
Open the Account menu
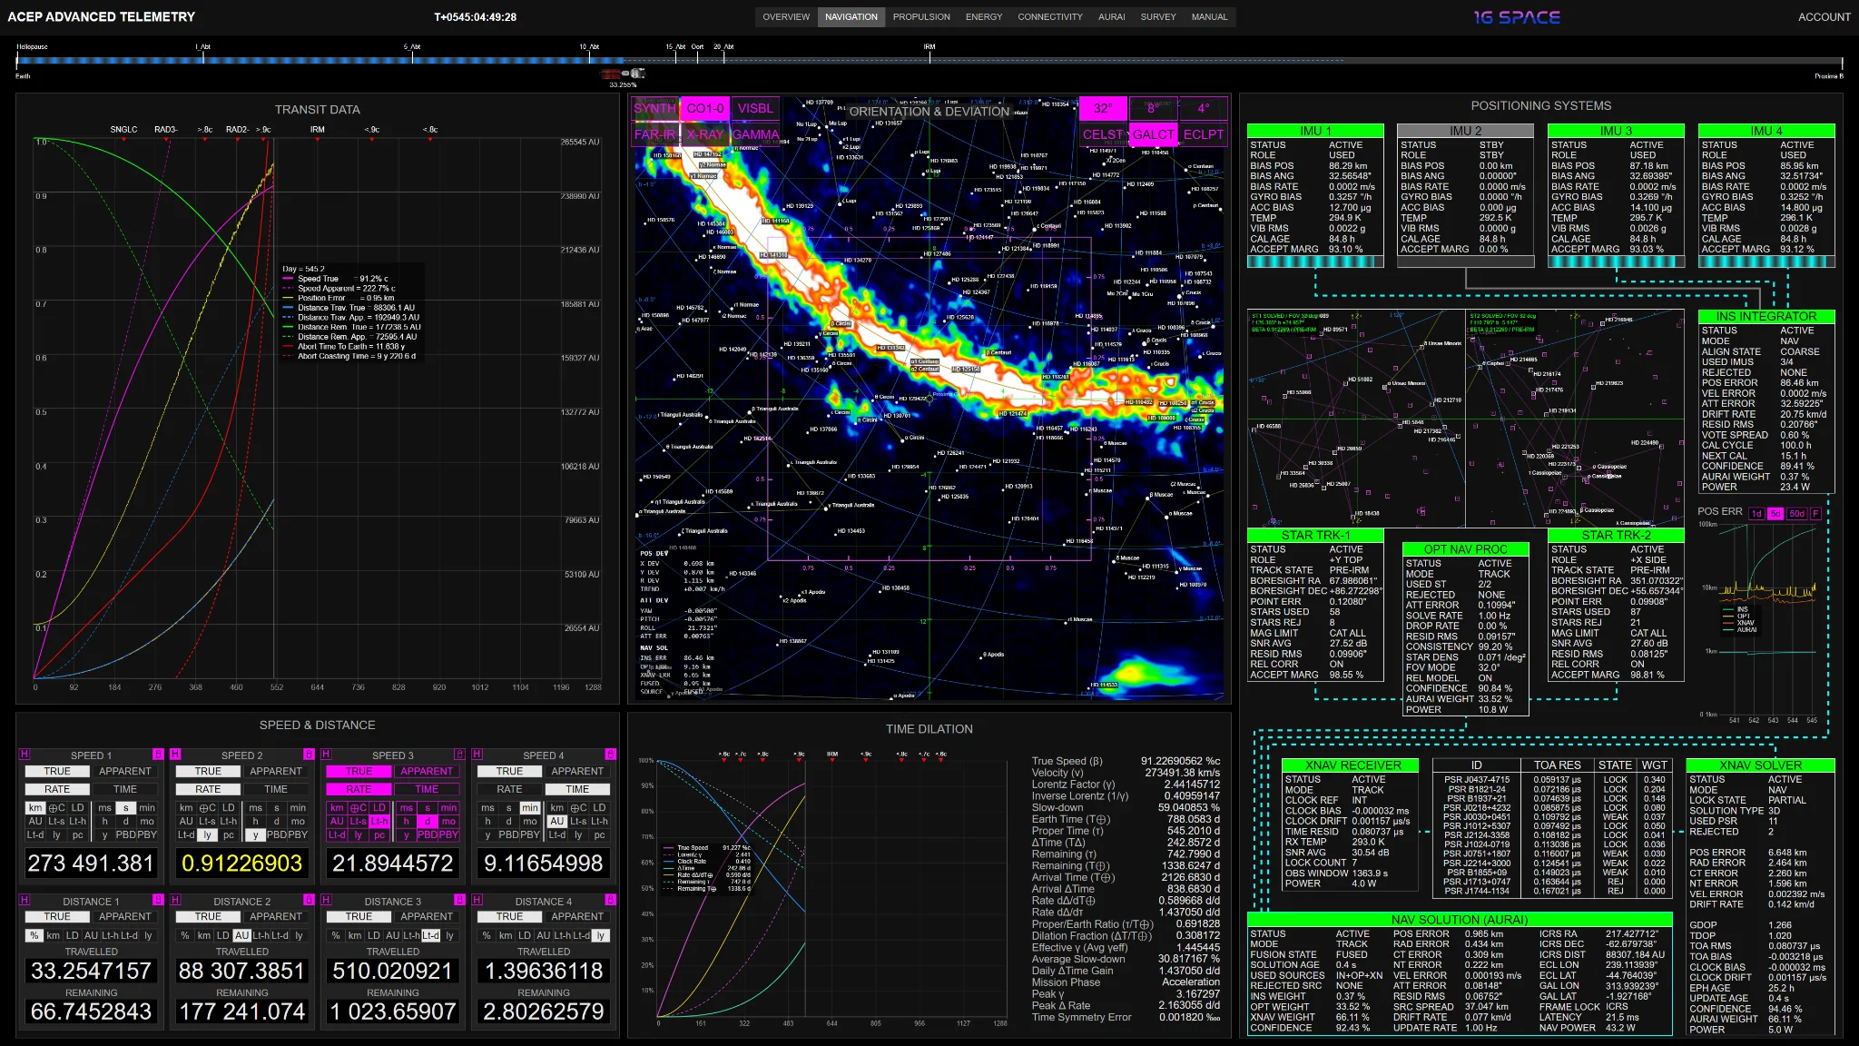(x=1824, y=17)
